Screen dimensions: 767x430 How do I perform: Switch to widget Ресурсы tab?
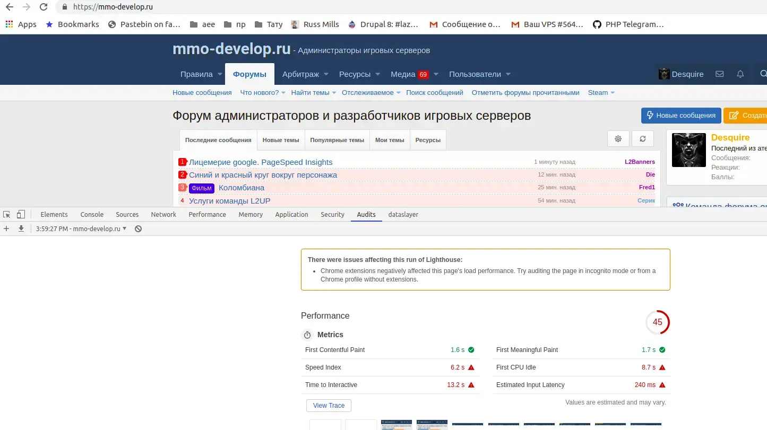(x=428, y=140)
